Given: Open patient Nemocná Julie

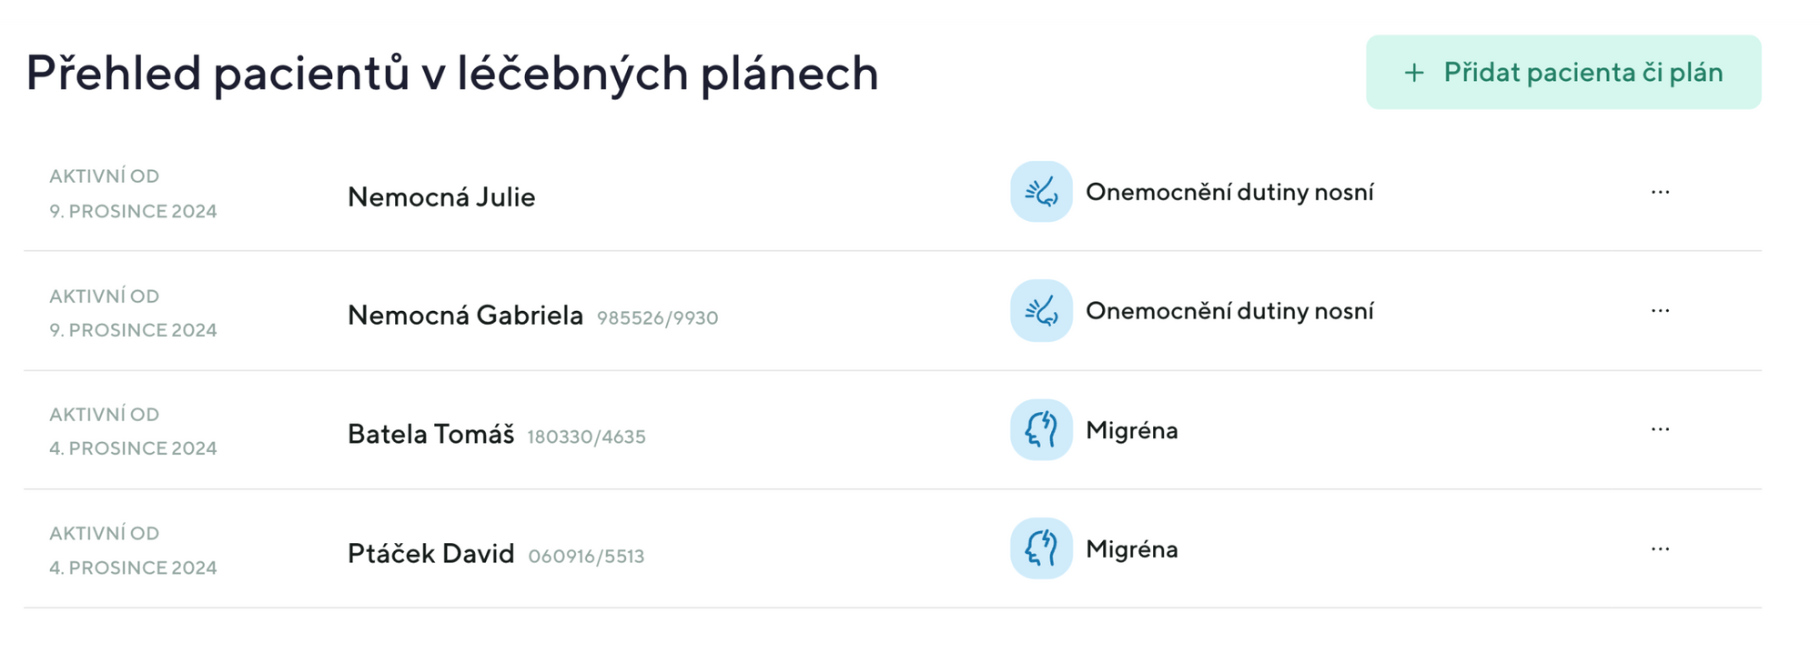Looking at the screenshot, I should pos(441,196).
